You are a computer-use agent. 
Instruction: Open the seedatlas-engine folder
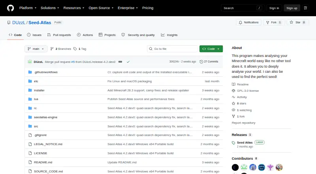click(45, 117)
